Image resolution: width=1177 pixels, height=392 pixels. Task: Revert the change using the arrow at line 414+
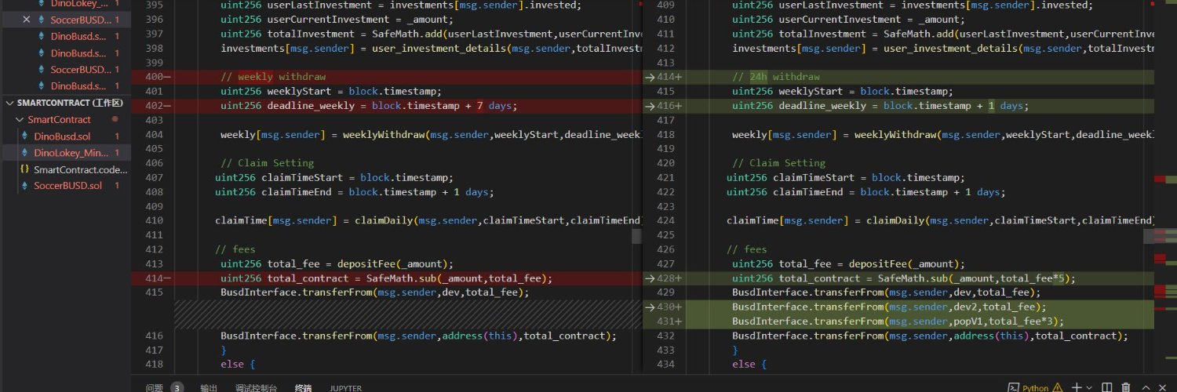coord(649,77)
